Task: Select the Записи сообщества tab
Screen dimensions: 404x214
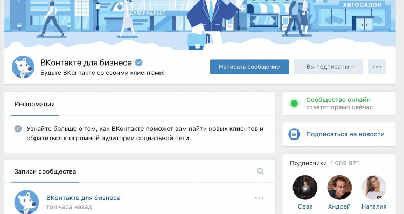Action: click(x=45, y=172)
